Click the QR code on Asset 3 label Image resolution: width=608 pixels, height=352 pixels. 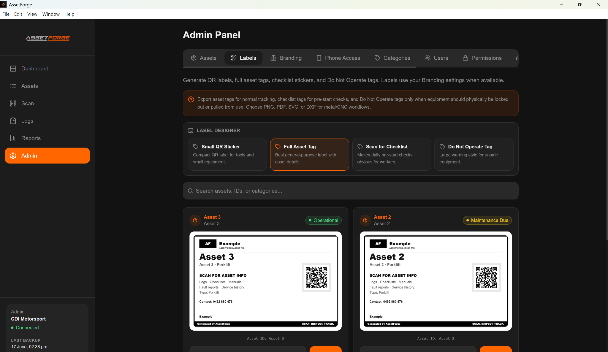pos(316,278)
